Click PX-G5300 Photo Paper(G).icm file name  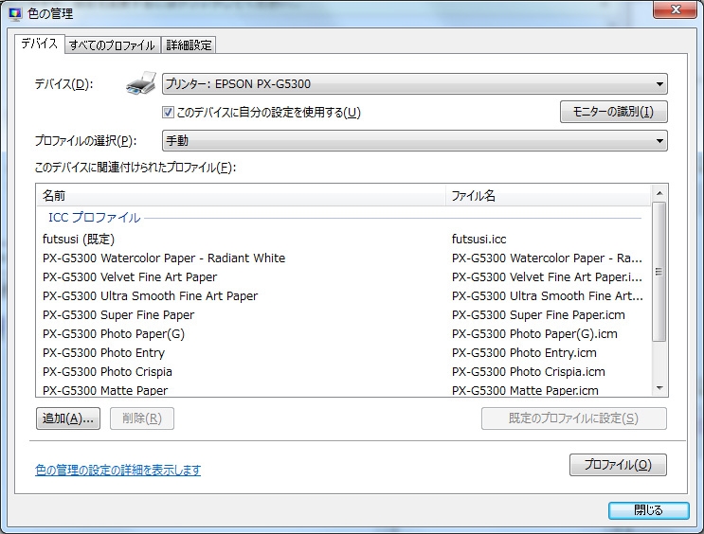pyautogui.click(x=534, y=334)
